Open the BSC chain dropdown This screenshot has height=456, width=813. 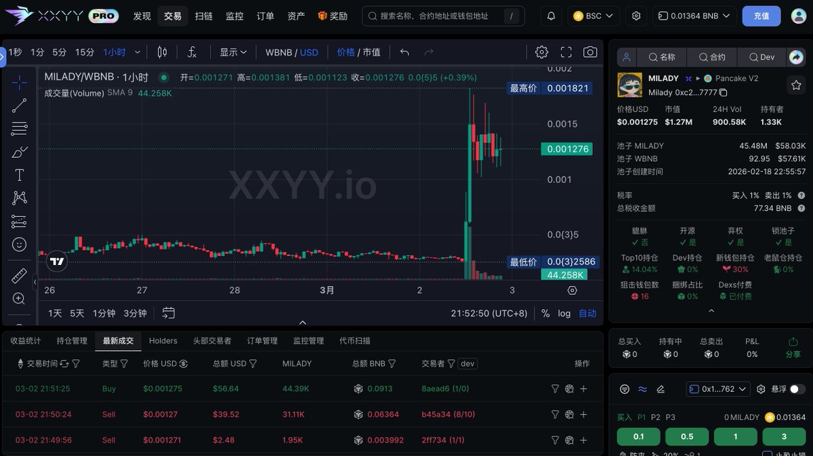coord(593,16)
